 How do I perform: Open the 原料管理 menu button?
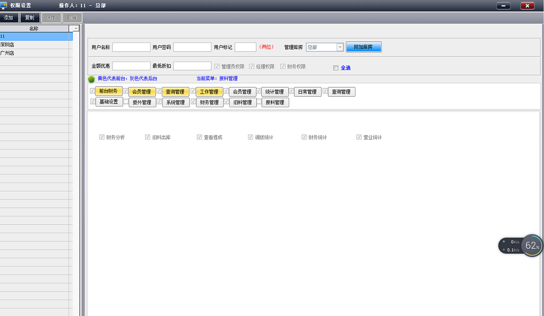click(275, 103)
